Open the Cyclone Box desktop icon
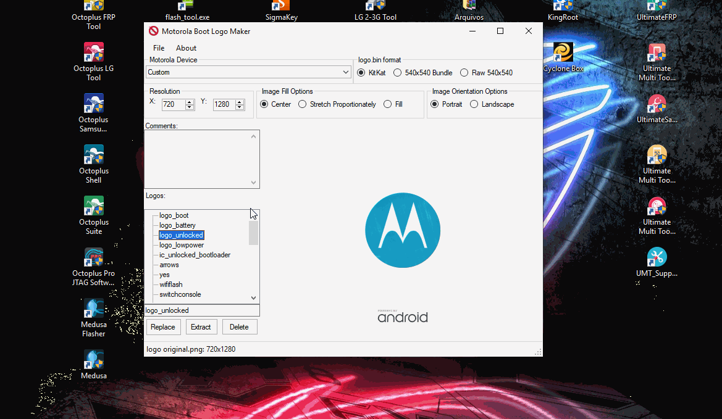Viewport: 722px width, 419px height. (x=563, y=57)
